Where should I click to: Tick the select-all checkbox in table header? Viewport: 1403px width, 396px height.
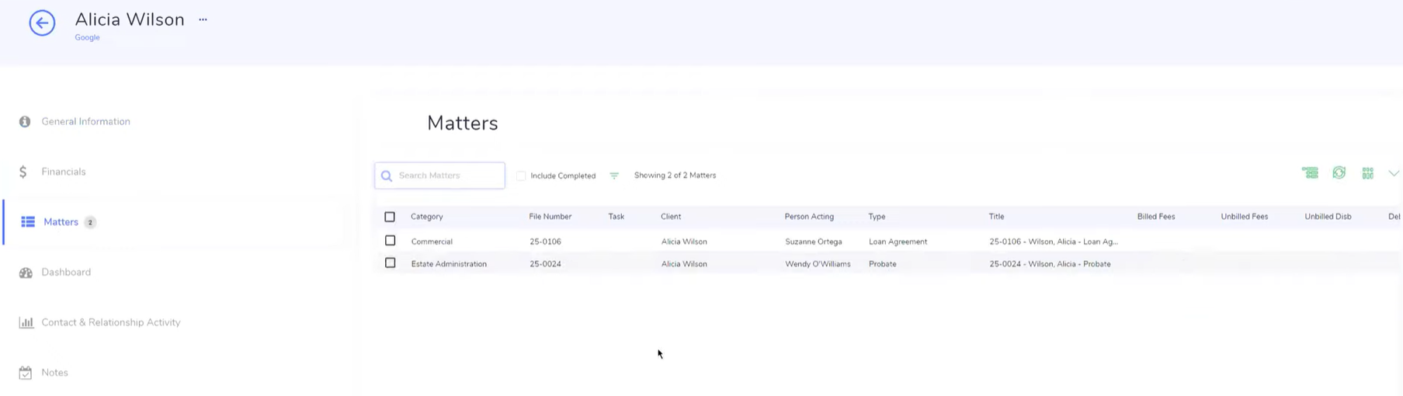click(390, 217)
